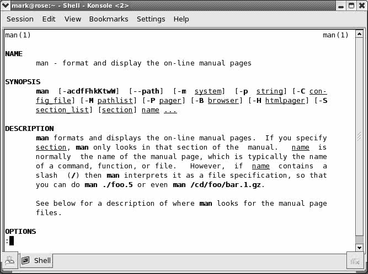Open the View menu
This screenshot has width=368, height=274.
(x=73, y=19)
